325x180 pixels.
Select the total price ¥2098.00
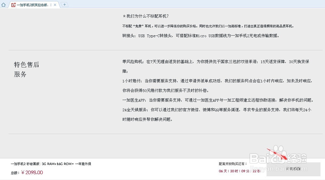(32, 172)
